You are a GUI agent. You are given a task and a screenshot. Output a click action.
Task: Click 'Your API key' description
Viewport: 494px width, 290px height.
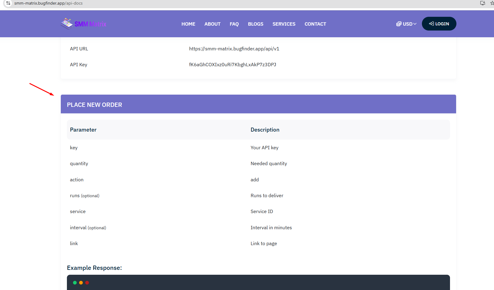pos(265,148)
